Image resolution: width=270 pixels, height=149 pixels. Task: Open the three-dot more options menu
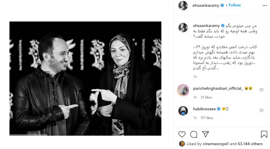265,6
